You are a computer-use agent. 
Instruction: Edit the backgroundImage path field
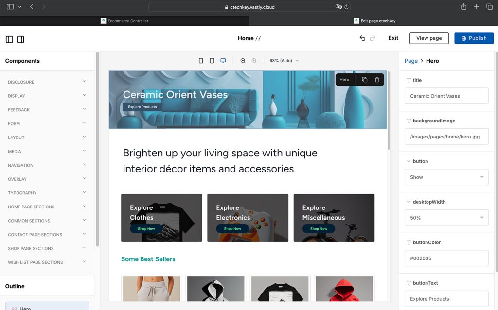click(446, 137)
